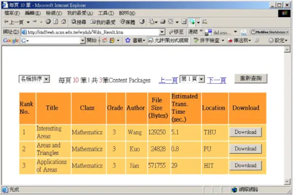Screen dimensions: 294x196
Task: Run 拼字檢查 spell check
Action: [x=206, y=41]
